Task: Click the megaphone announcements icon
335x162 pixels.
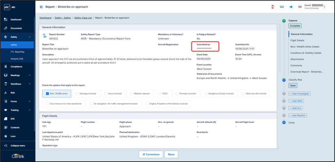Action: (x=291, y=7)
